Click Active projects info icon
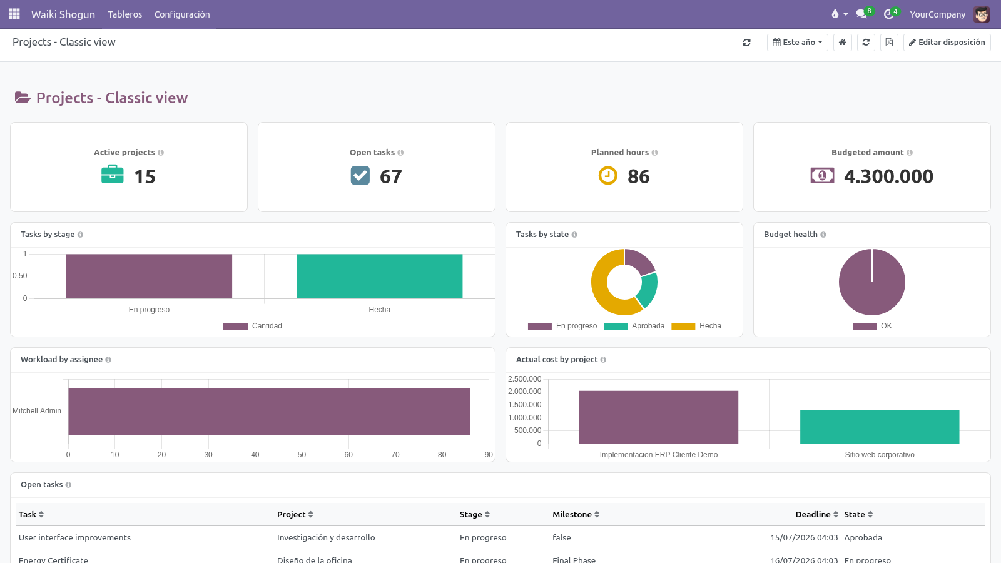 tap(161, 153)
